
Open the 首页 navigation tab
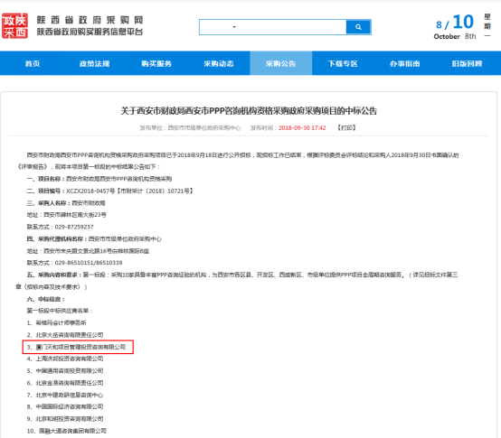click(33, 63)
